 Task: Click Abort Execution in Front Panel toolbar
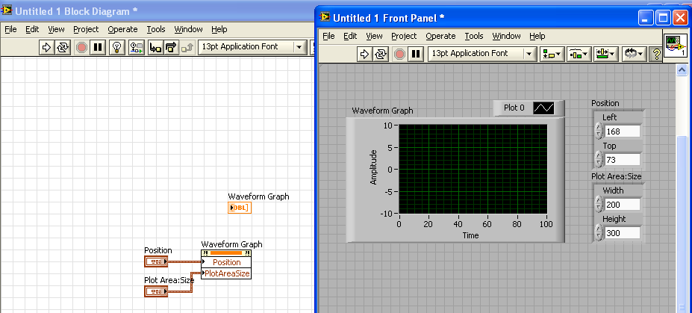(x=399, y=54)
